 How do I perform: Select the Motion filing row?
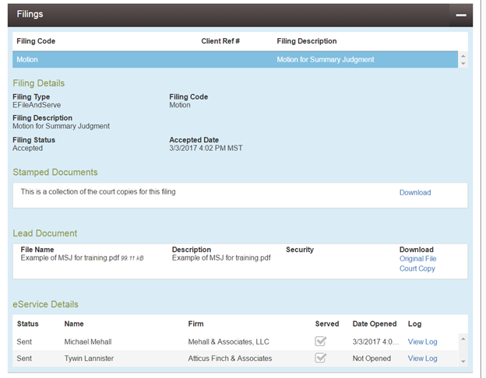point(234,60)
